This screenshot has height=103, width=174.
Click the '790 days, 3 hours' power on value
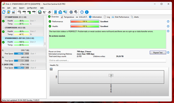click(84, 51)
